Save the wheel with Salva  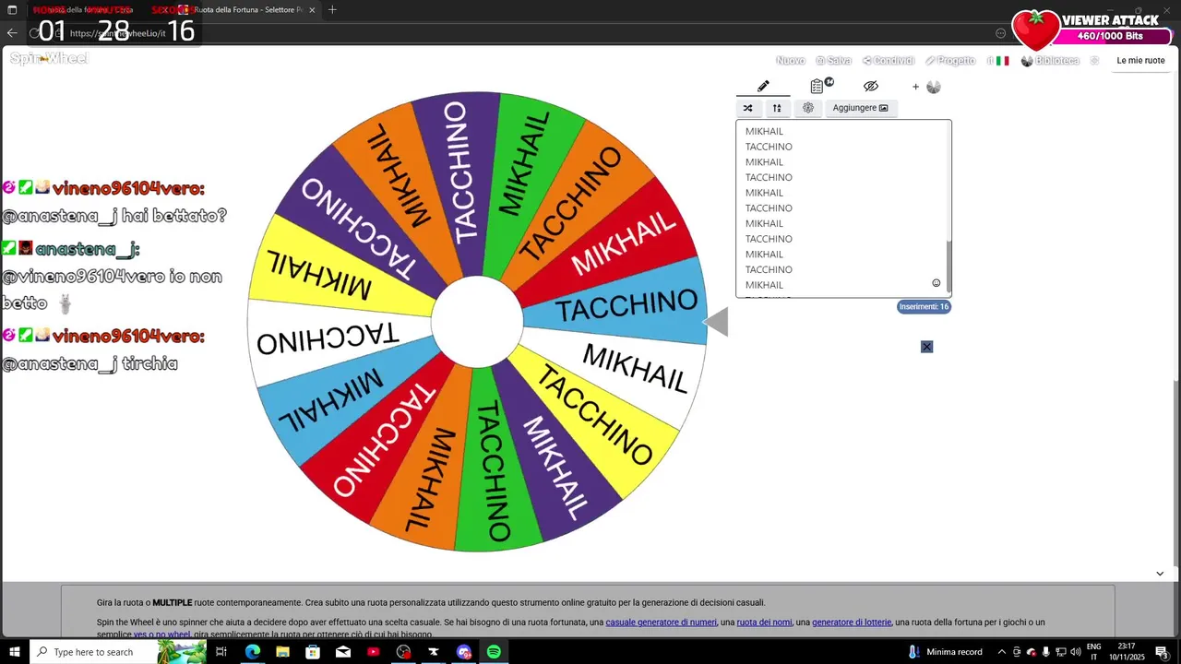(833, 61)
